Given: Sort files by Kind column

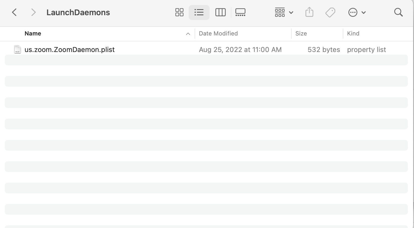Looking at the screenshot, I should 353,34.
